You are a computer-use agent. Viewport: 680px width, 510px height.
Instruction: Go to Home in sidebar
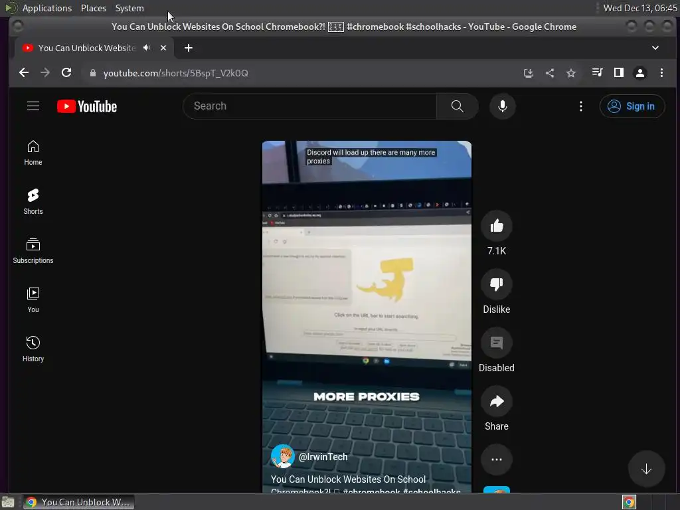[x=33, y=153]
